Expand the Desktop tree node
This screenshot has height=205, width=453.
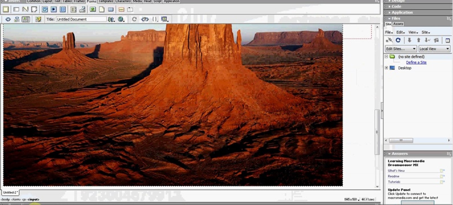click(387, 68)
